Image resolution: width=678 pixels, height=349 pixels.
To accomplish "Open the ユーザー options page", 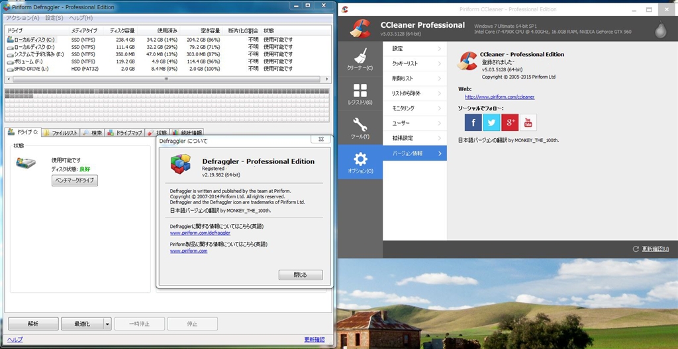I will click(x=414, y=124).
